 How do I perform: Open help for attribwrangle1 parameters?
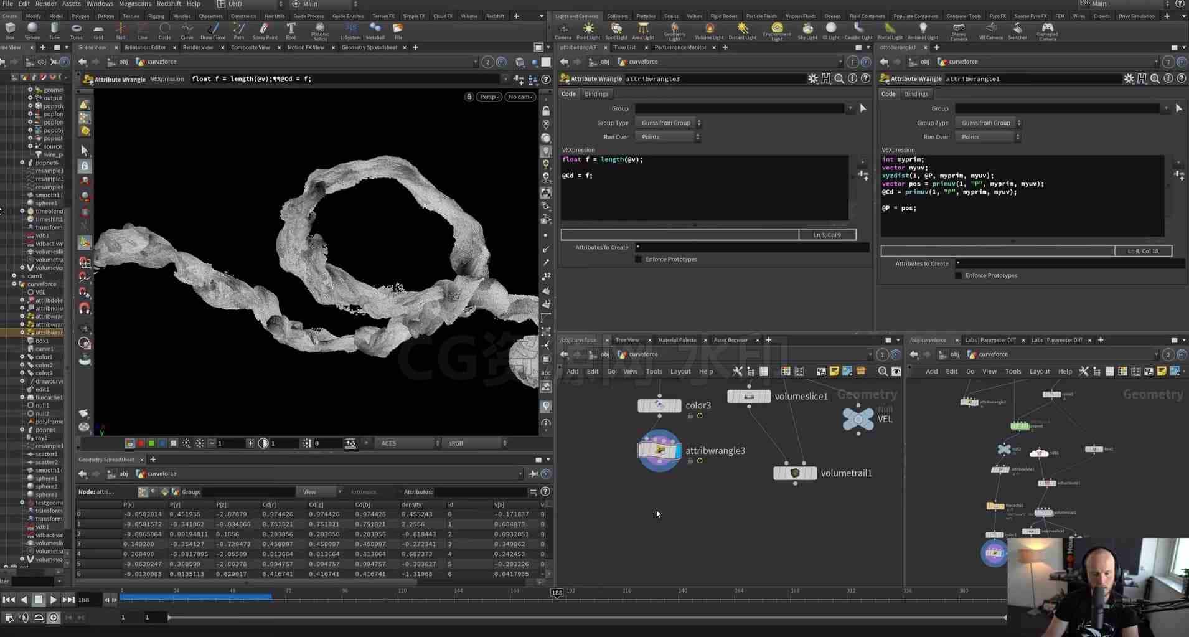1181,78
